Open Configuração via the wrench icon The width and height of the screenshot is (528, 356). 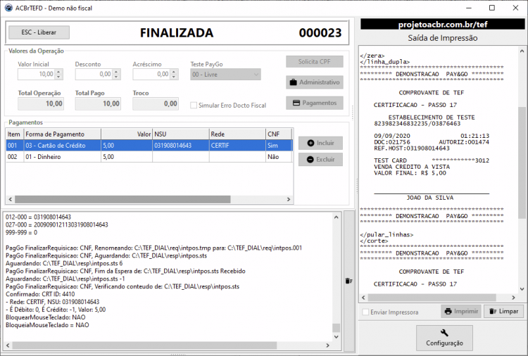[444, 333]
